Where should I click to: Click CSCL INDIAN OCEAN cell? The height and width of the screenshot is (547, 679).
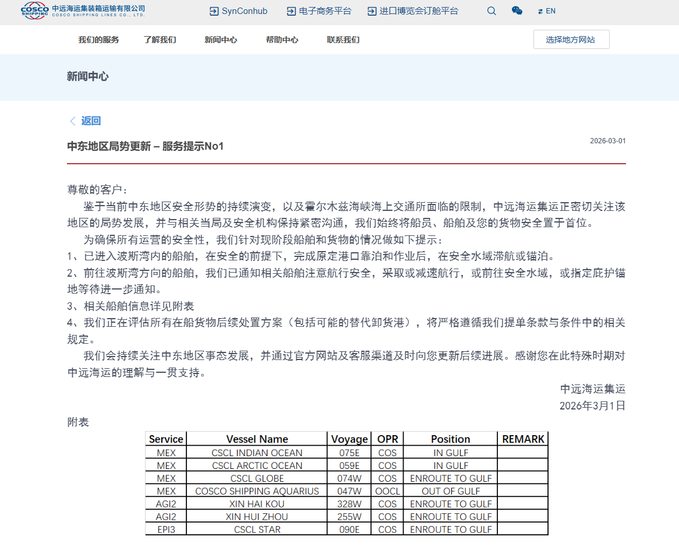(257, 453)
